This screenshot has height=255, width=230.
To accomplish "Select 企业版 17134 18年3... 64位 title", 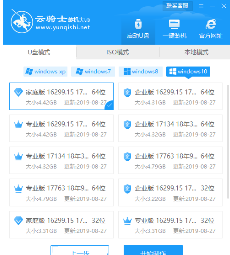I will click(175, 124).
